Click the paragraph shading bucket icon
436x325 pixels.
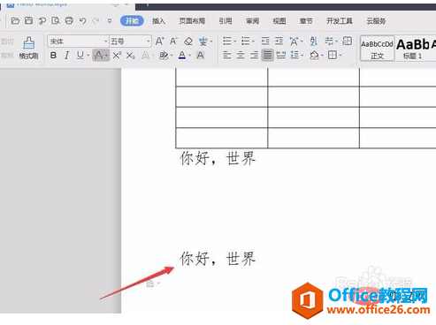point(314,55)
